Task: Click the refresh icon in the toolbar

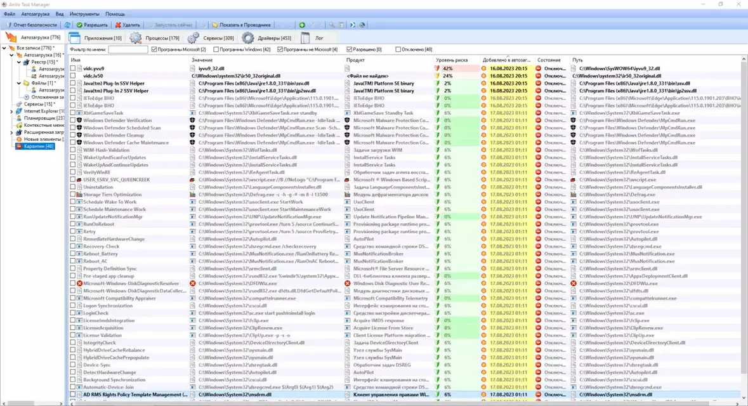Action: point(67,25)
